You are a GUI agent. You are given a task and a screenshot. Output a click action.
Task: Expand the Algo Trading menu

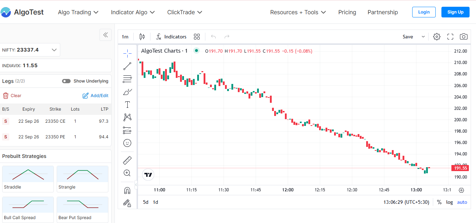click(x=78, y=12)
